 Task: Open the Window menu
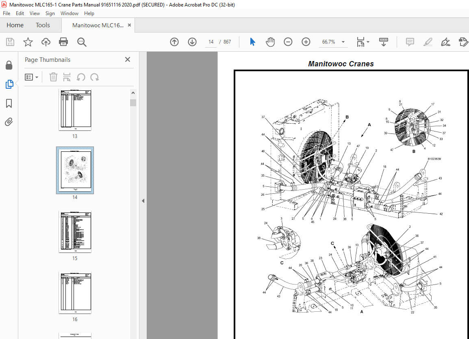pos(69,13)
